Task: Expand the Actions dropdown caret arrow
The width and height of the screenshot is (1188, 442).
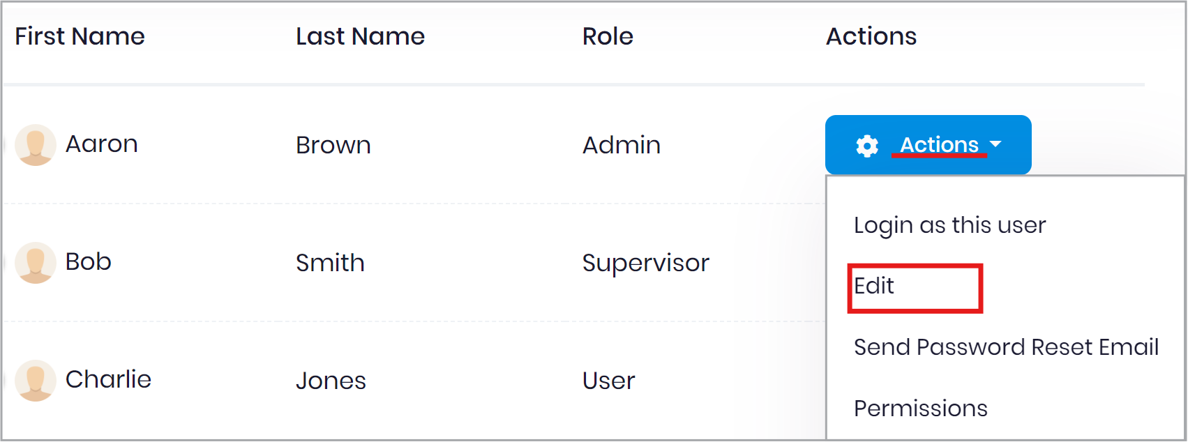Action: (x=995, y=144)
